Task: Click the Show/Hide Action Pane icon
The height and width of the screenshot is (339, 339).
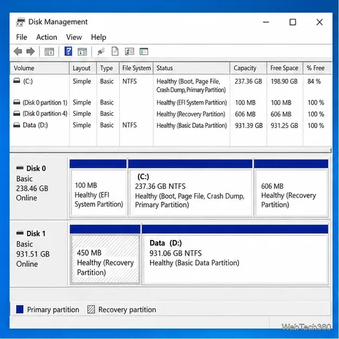Action: [x=82, y=51]
